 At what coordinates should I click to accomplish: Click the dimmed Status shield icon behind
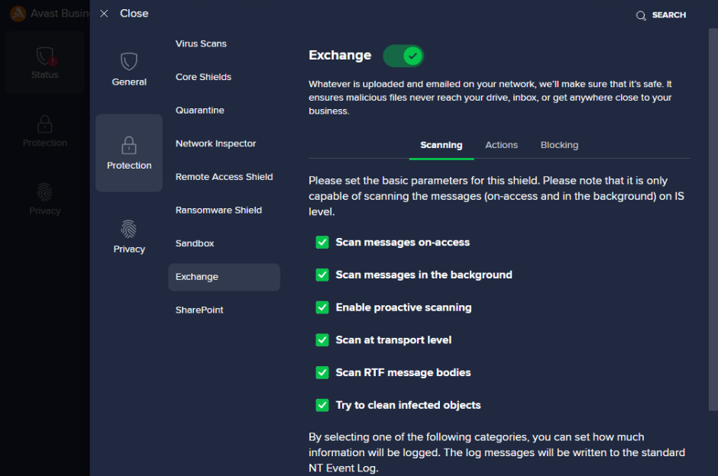pos(45,56)
